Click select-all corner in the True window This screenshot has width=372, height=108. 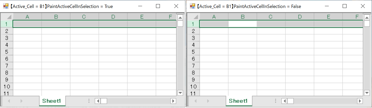[7, 17]
